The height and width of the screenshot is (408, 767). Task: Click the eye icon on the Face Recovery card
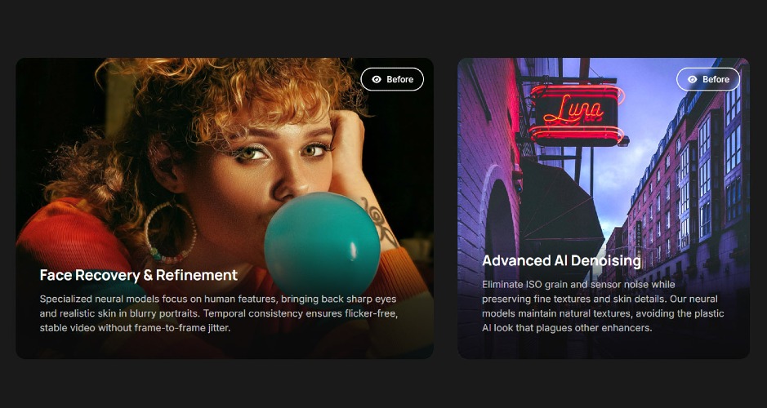tap(377, 79)
